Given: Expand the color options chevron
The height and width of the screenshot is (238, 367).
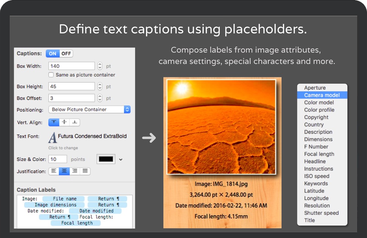Looking at the screenshot, I should (x=121, y=160).
